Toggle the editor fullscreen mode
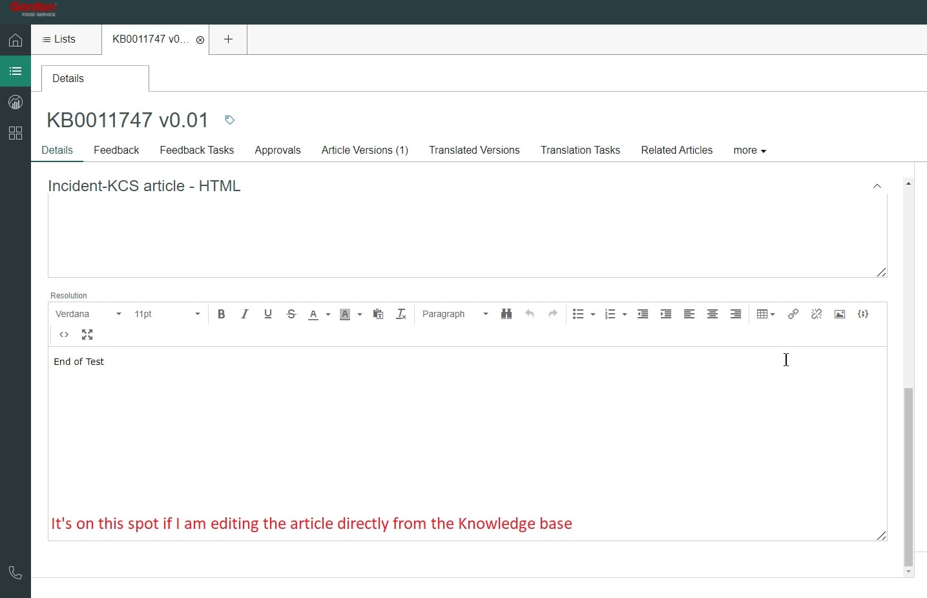Viewport: 927px width, 598px height. 87,335
